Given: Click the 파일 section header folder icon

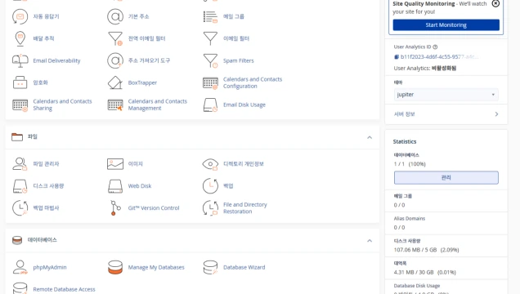Looking at the screenshot, I should 17,136.
